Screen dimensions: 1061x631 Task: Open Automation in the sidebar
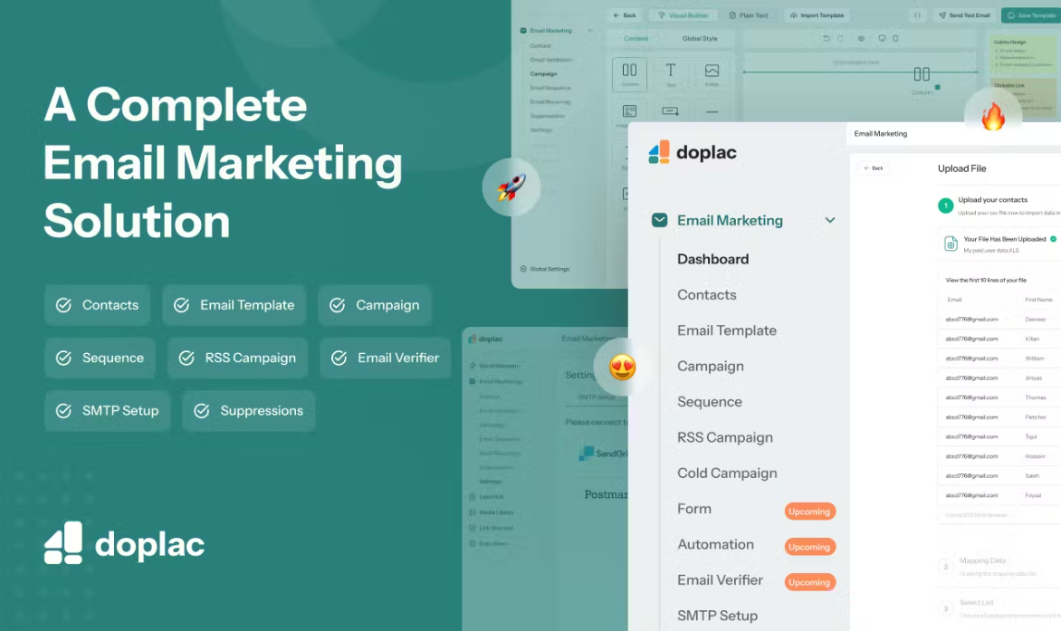click(x=715, y=544)
